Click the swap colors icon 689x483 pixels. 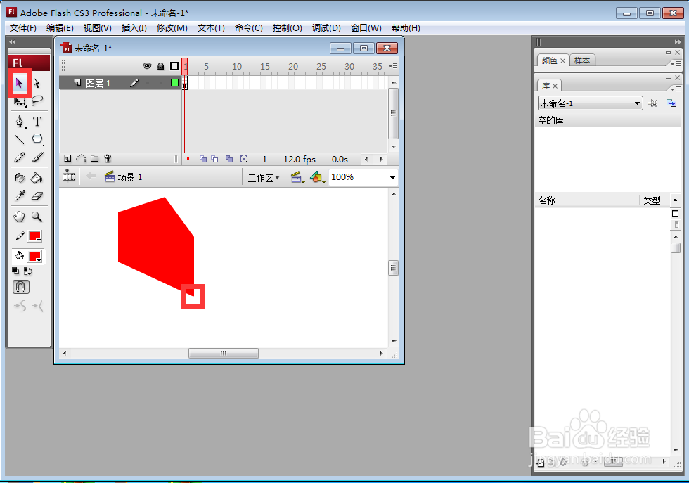tap(28, 271)
